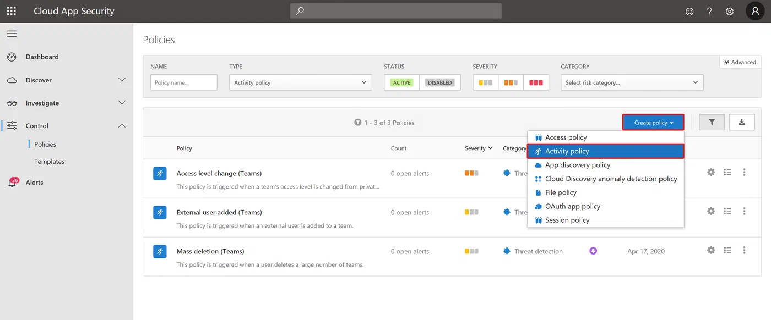Click the Access level change policy icon
Viewport: 771px width, 320px height.
[160, 173]
